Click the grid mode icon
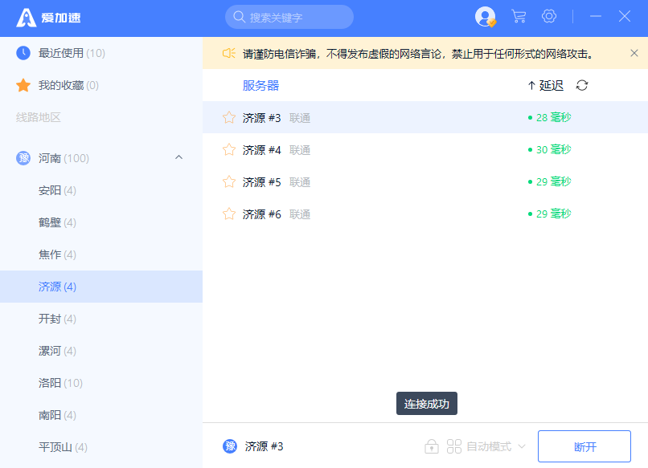 (x=453, y=446)
